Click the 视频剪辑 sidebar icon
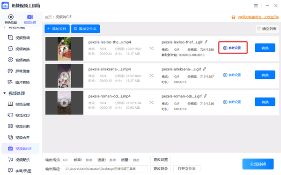This screenshot has width=281, height=175. tap(10, 37)
